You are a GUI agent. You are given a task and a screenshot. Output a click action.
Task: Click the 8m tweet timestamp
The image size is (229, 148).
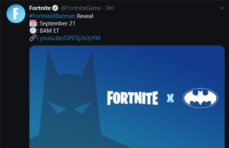pyautogui.click(x=110, y=8)
